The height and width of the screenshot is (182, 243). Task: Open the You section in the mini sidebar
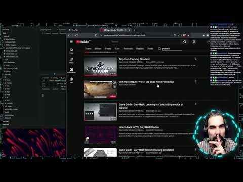tap(71, 80)
